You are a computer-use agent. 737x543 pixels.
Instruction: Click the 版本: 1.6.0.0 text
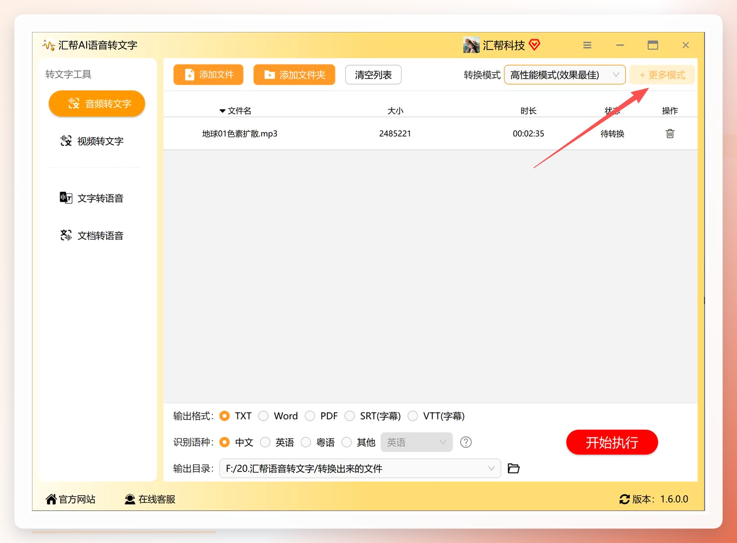[x=660, y=499]
